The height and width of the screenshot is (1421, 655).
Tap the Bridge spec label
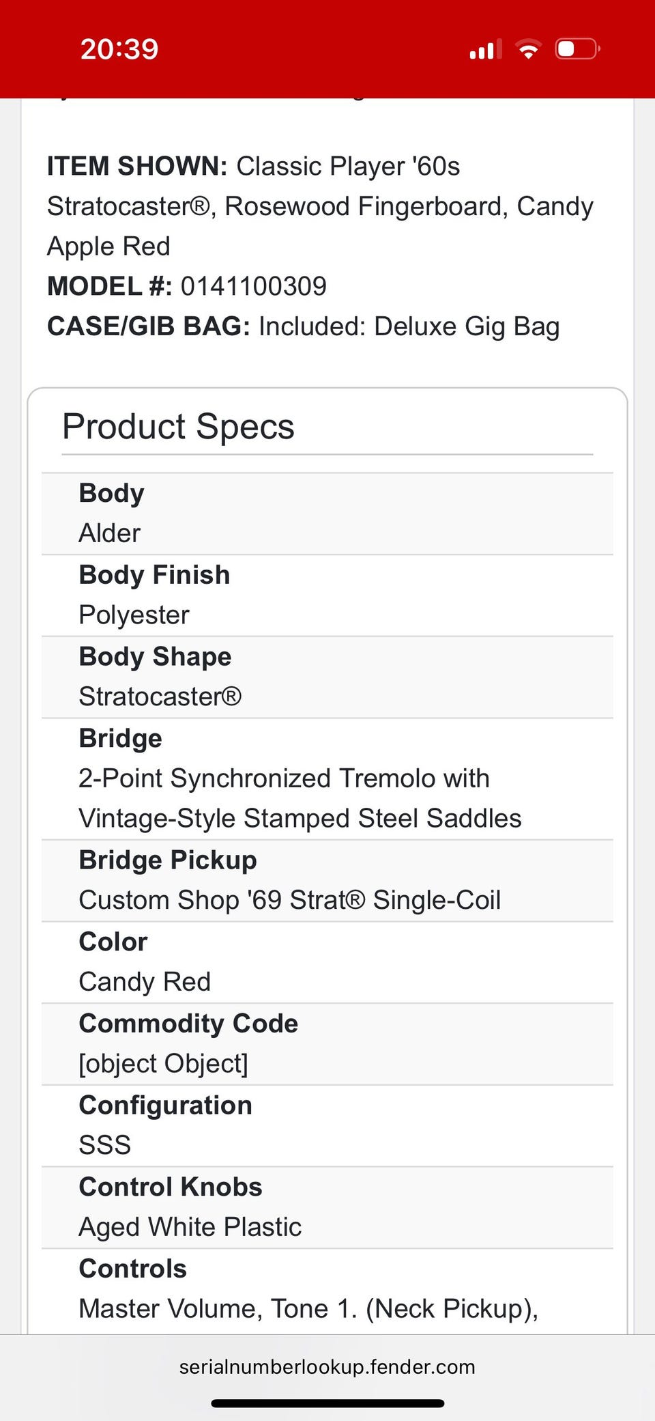(x=121, y=738)
